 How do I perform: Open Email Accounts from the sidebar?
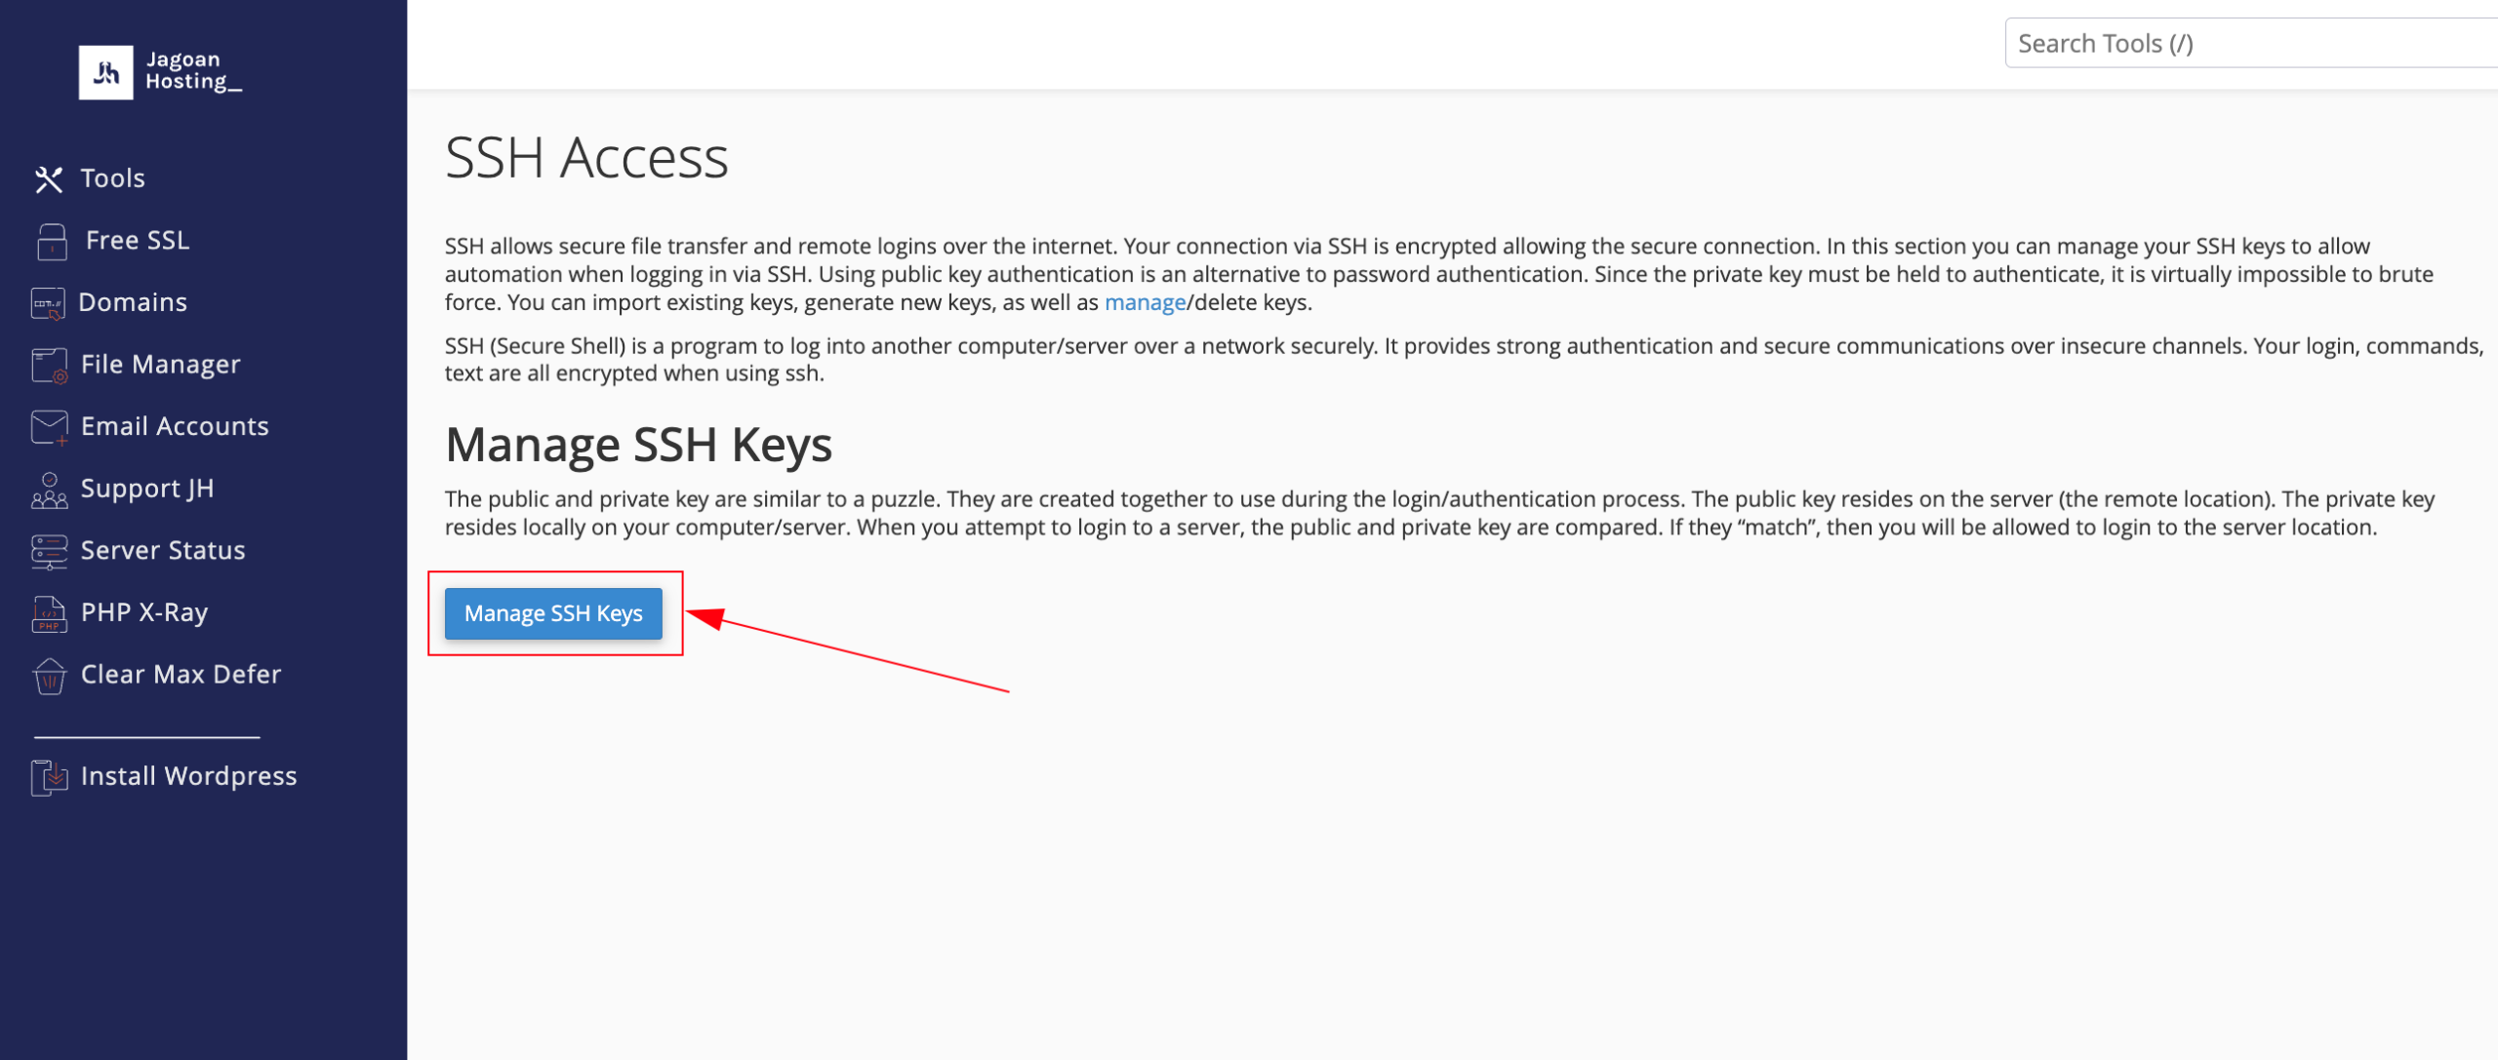[175, 426]
